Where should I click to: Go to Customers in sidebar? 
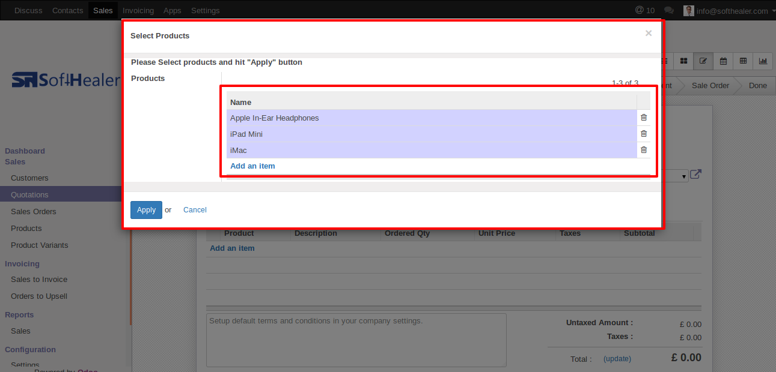point(29,178)
